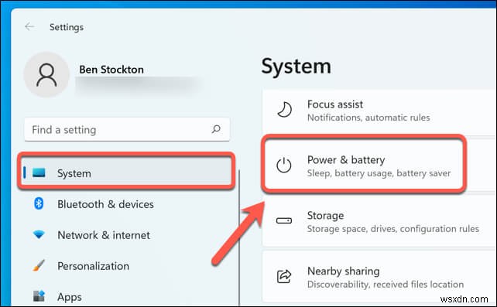Click the user profile avatar picture
This screenshot has width=497, height=307.
(46, 75)
